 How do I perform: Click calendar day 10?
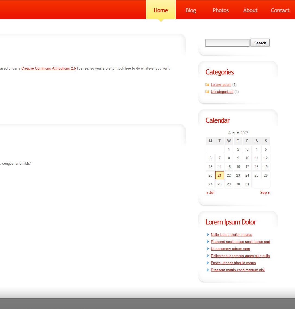pyautogui.click(x=247, y=158)
